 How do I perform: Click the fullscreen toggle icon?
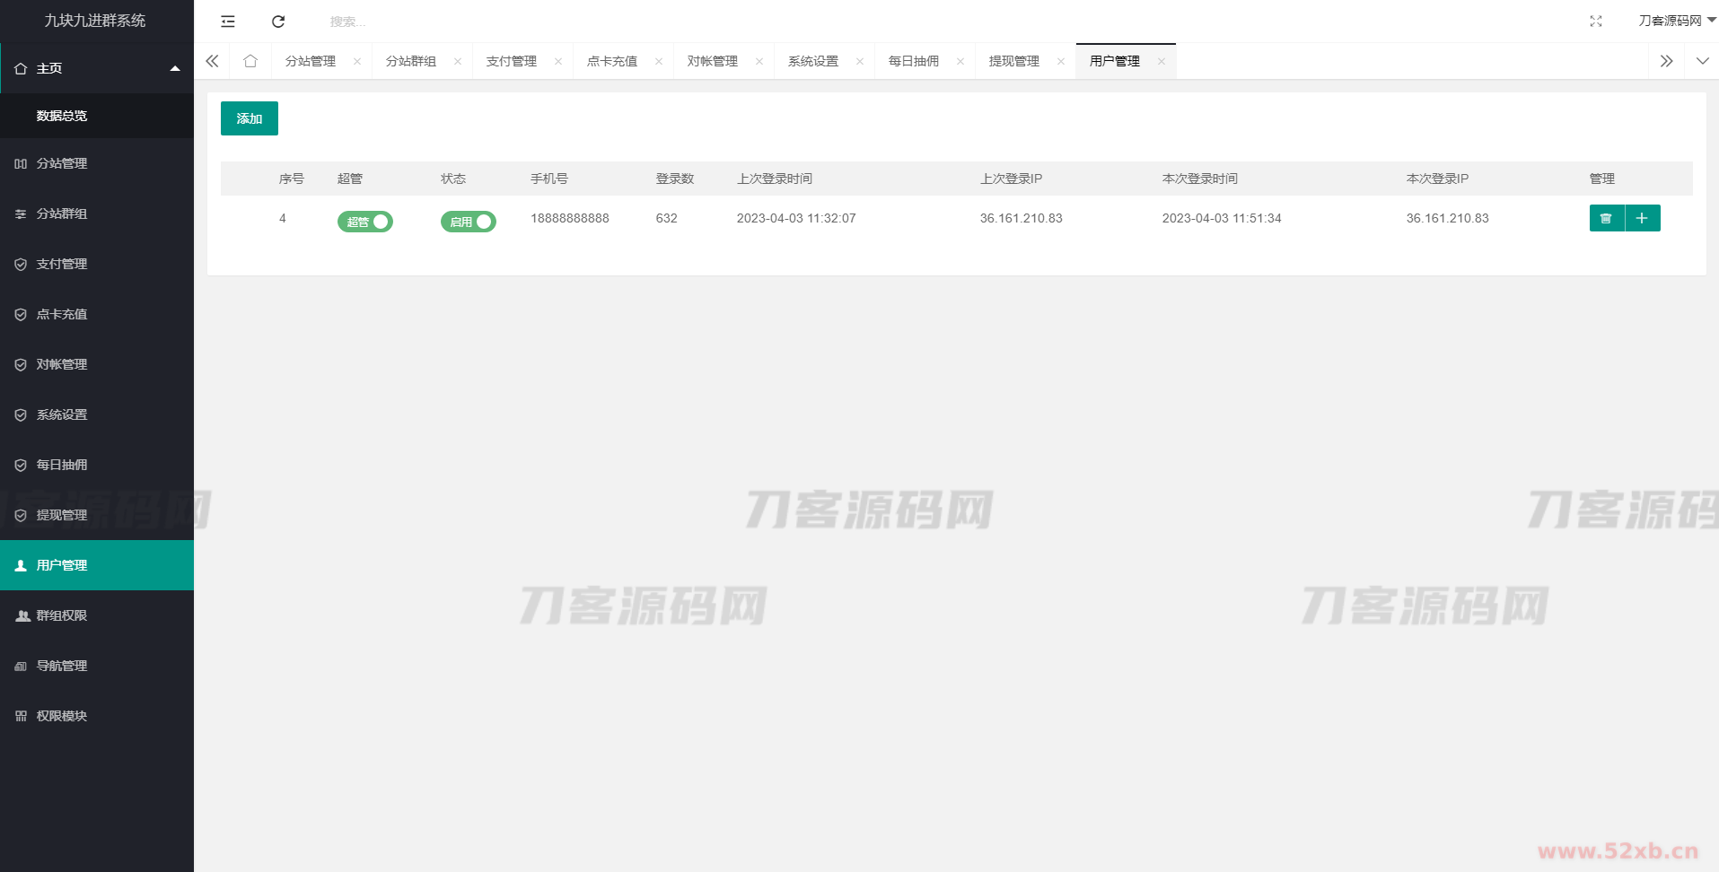click(1595, 22)
